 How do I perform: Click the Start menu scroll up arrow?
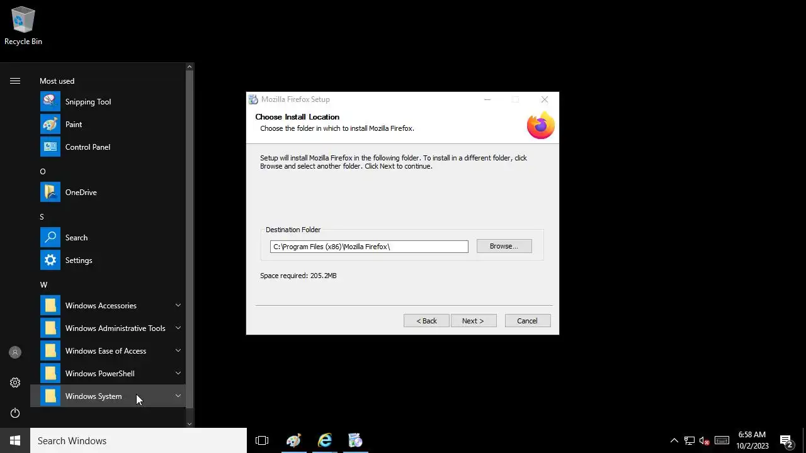point(190,66)
